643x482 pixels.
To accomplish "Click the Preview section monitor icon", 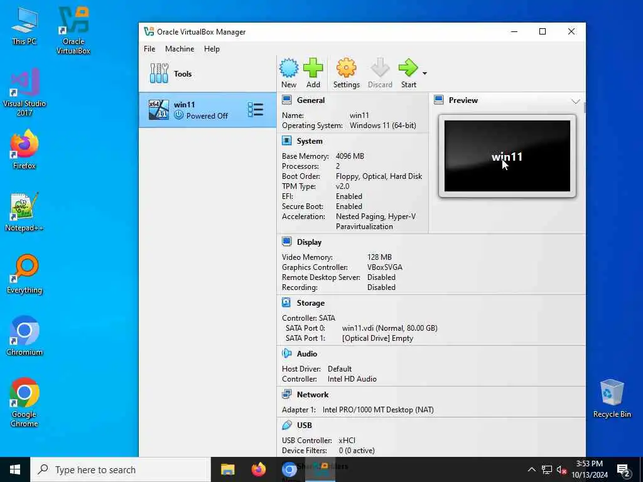I will pos(439,100).
